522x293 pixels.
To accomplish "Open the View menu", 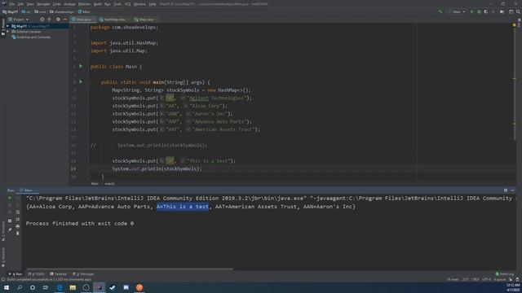I will coord(30,4).
